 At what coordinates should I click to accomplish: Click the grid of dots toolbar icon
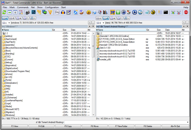(160, 12)
